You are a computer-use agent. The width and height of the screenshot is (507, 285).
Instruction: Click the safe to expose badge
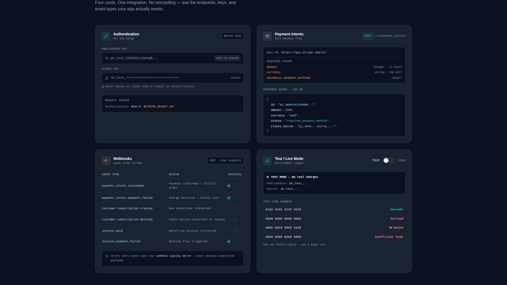pyautogui.click(x=227, y=58)
